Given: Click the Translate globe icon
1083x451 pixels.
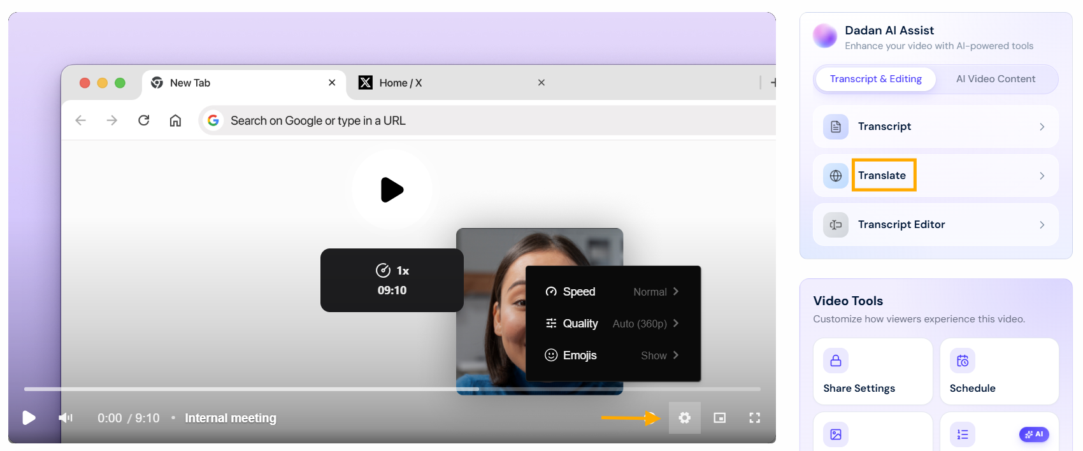Looking at the screenshot, I should coord(836,176).
